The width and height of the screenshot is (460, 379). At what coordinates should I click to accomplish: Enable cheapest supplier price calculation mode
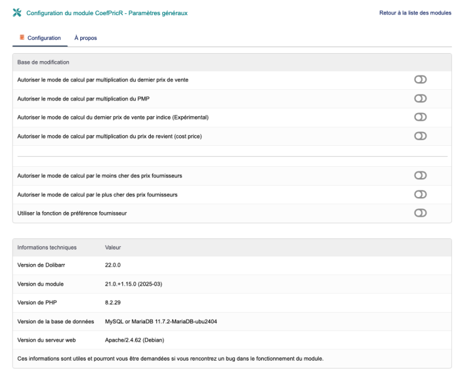coord(420,175)
